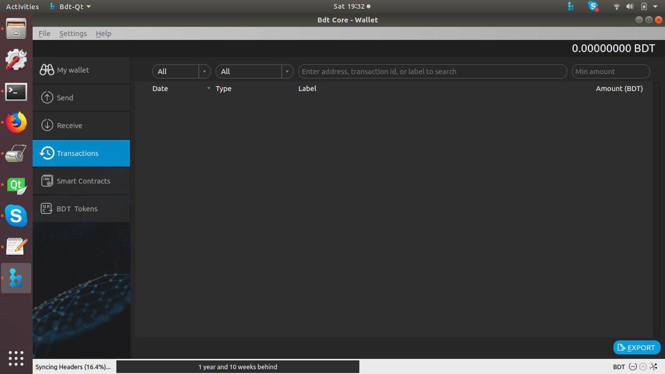Select the Transactions tab
665x374 pixels.
click(81, 153)
